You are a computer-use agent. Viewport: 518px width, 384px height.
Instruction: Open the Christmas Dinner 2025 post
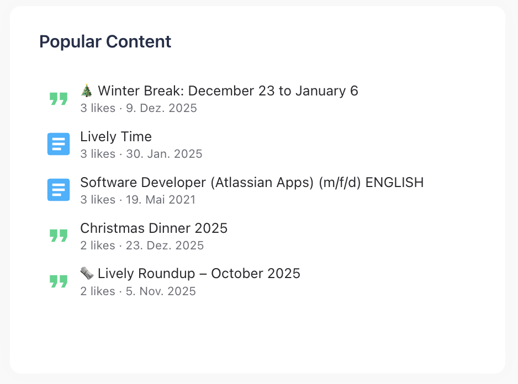(154, 228)
